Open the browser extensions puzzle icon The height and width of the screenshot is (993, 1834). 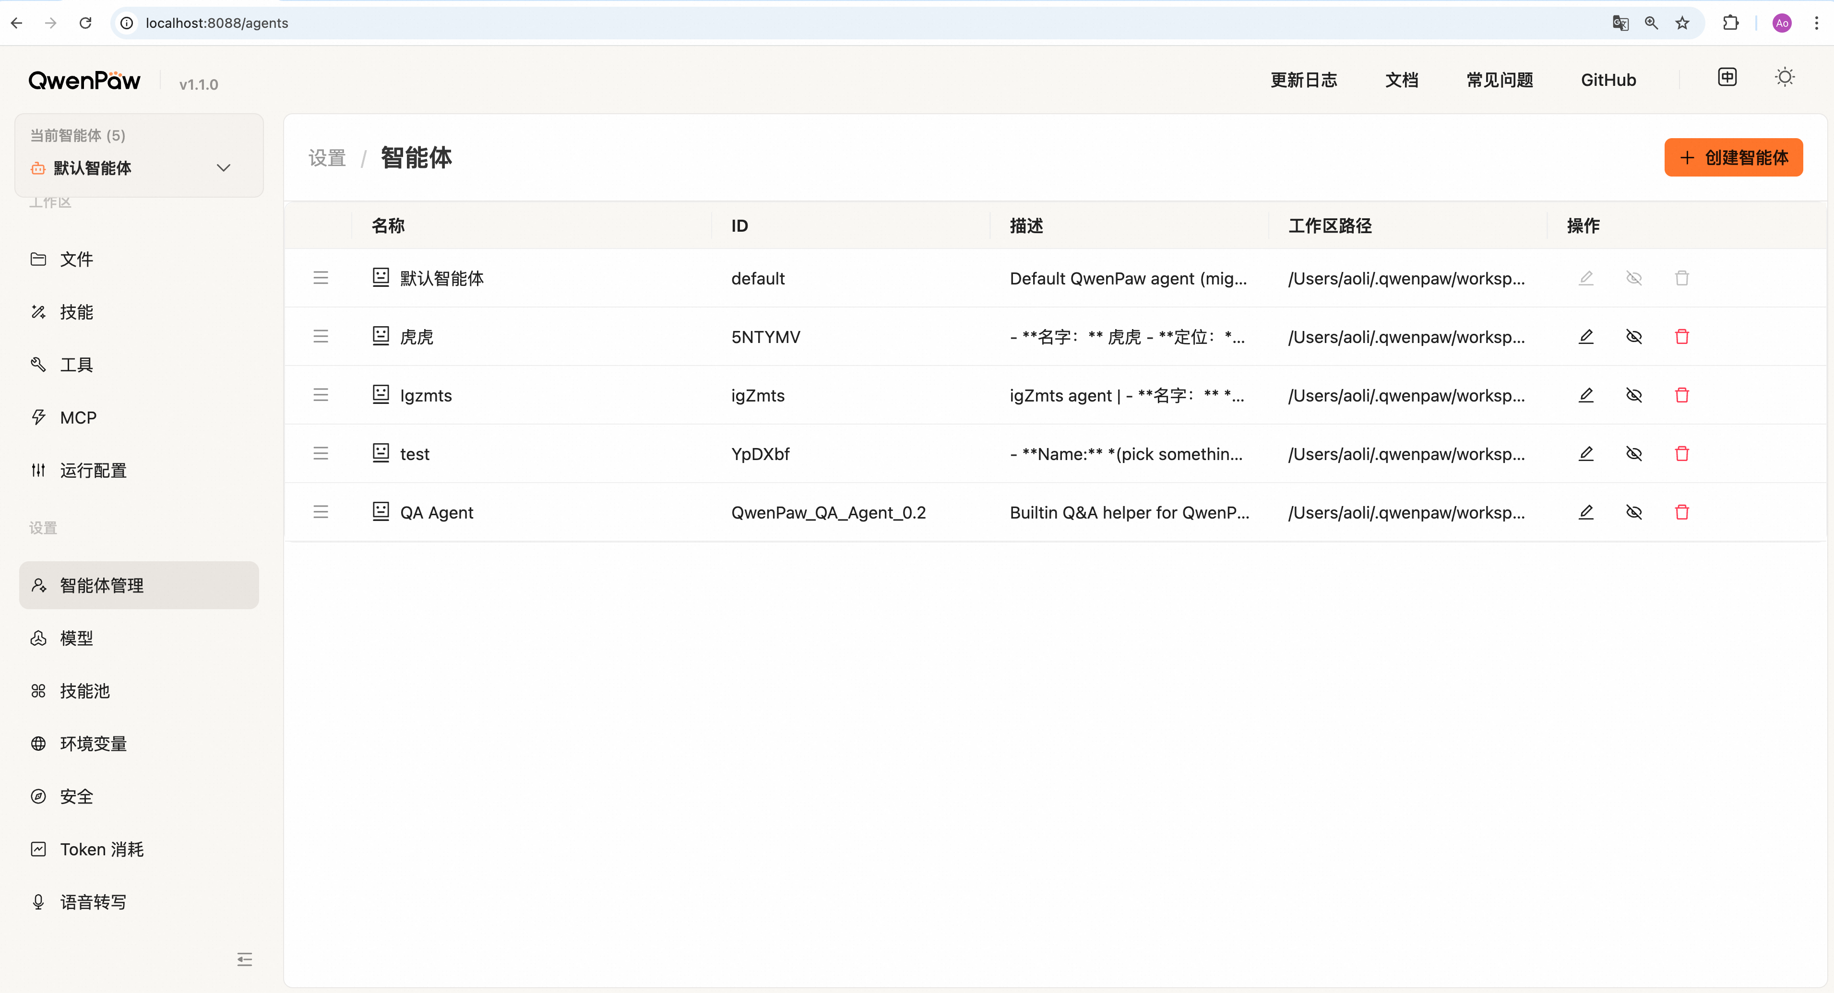click(1730, 23)
